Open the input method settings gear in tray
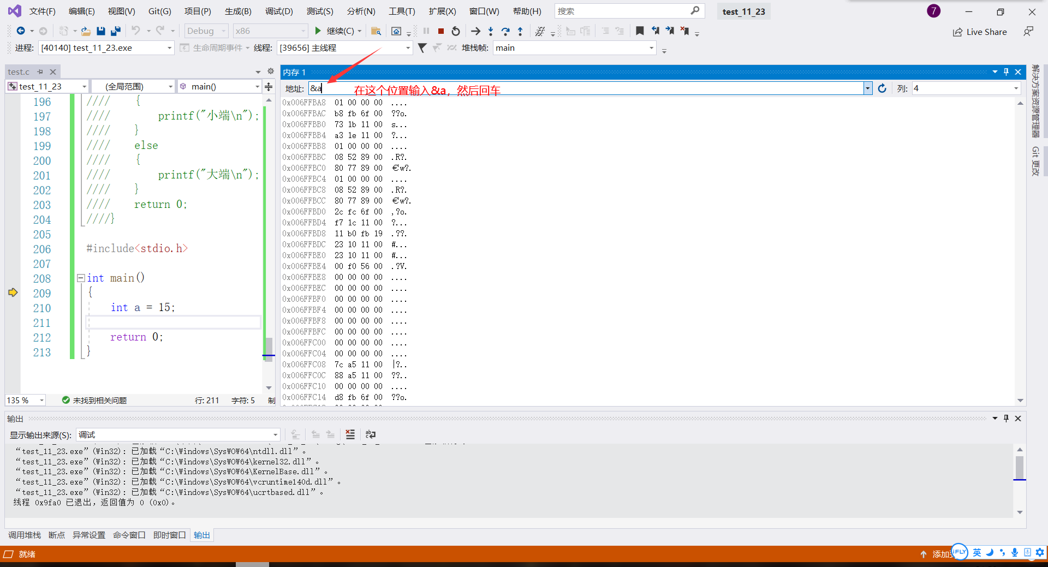1048x567 pixels. (x=1040, y=552)
